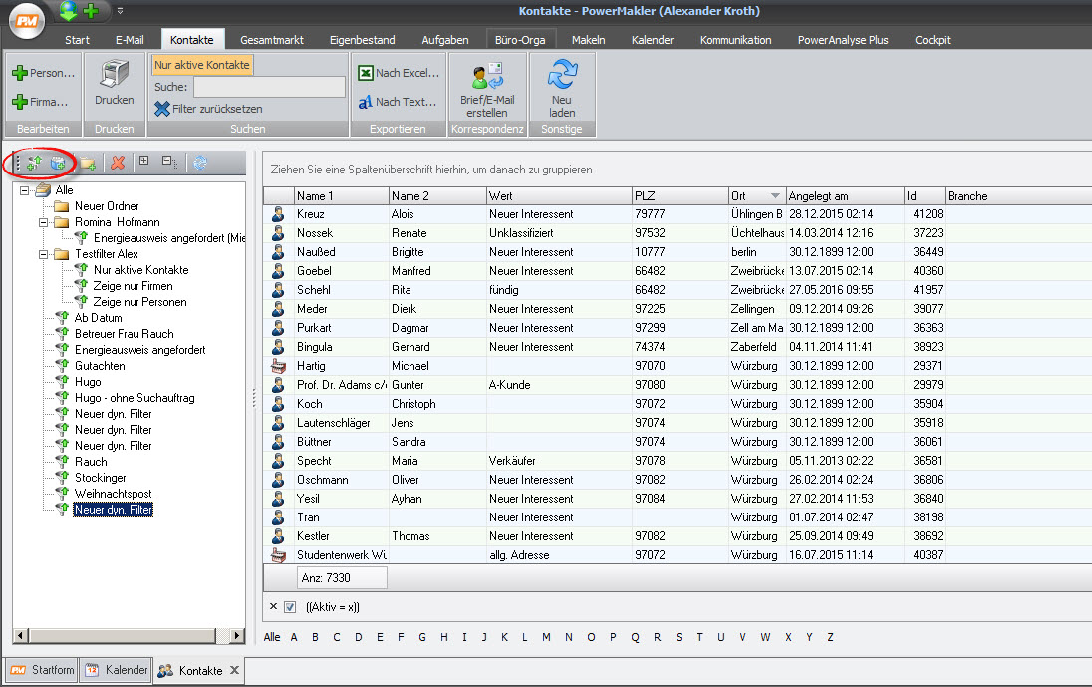
Task: Filter contacts by letter W
Action: click(x=765, y=637)
